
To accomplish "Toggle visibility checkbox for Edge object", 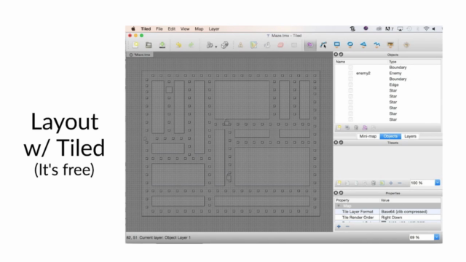I will [x=351, y=84].
